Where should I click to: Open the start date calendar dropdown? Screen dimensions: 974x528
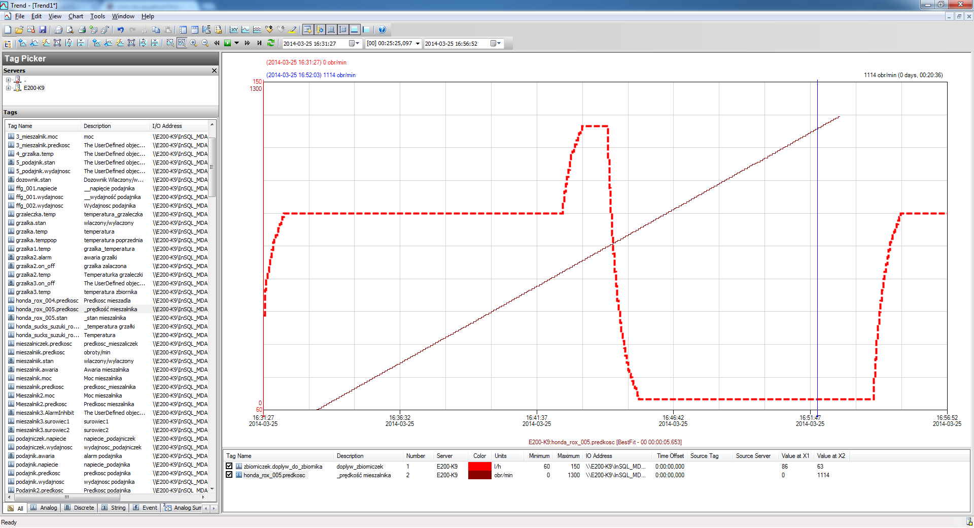[x=354, y=44]
